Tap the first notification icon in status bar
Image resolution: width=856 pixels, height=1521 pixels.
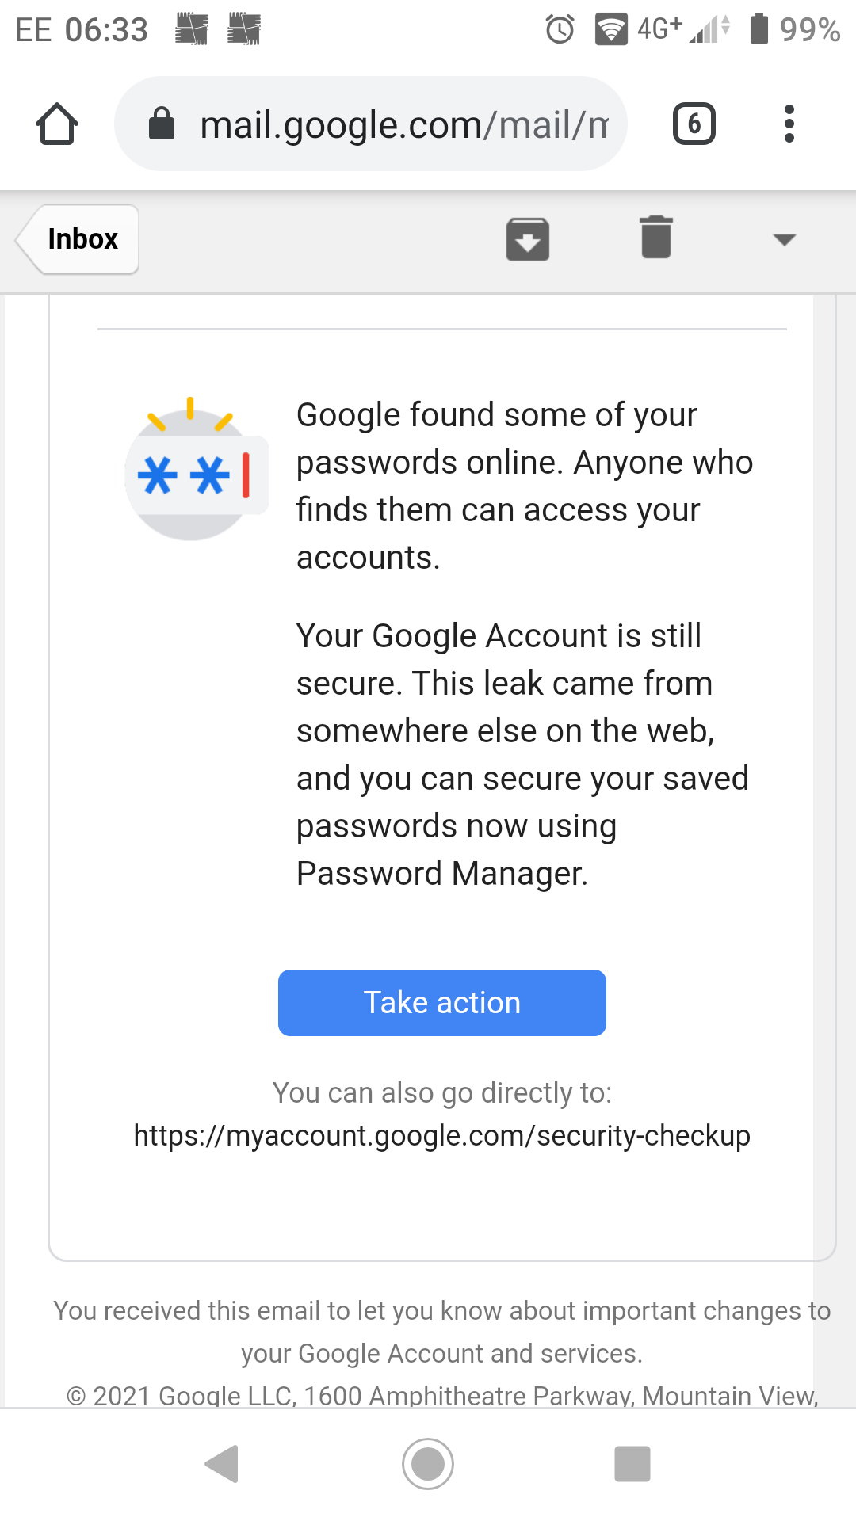tap(192, 29)
